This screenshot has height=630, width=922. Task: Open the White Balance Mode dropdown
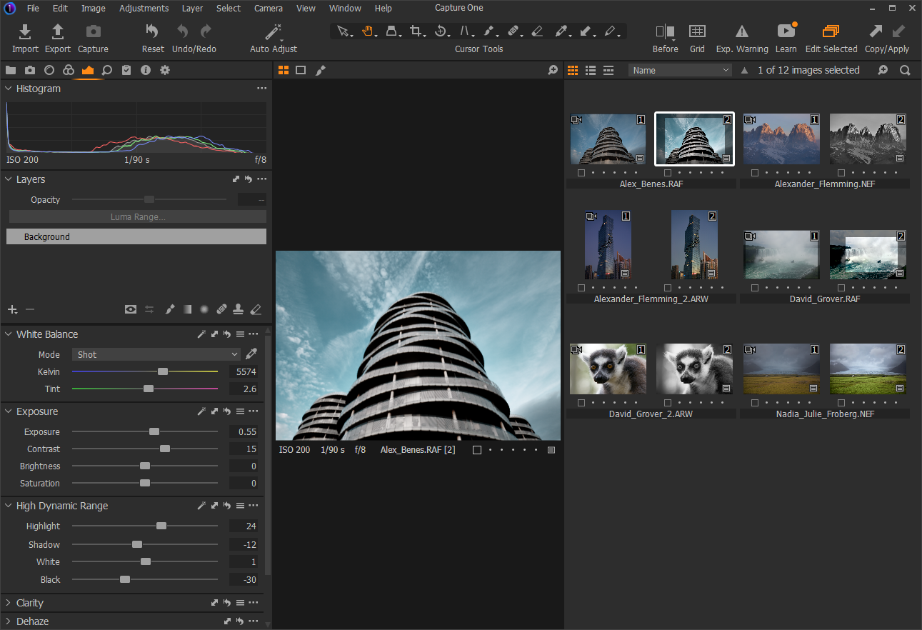[x=156, y=354]
